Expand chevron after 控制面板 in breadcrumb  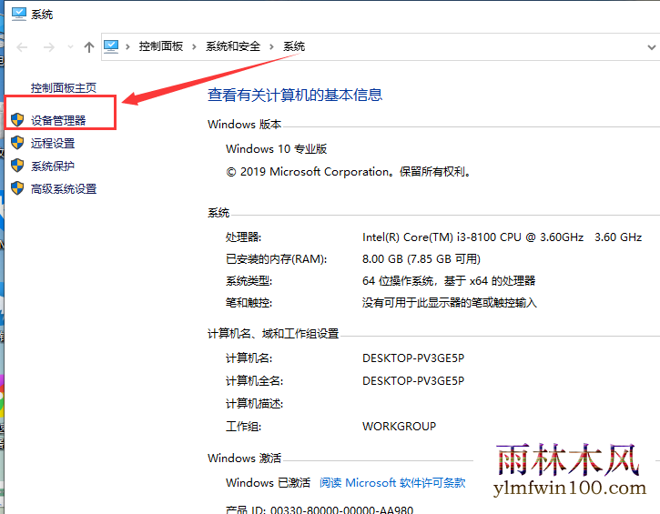pos(194,46)
